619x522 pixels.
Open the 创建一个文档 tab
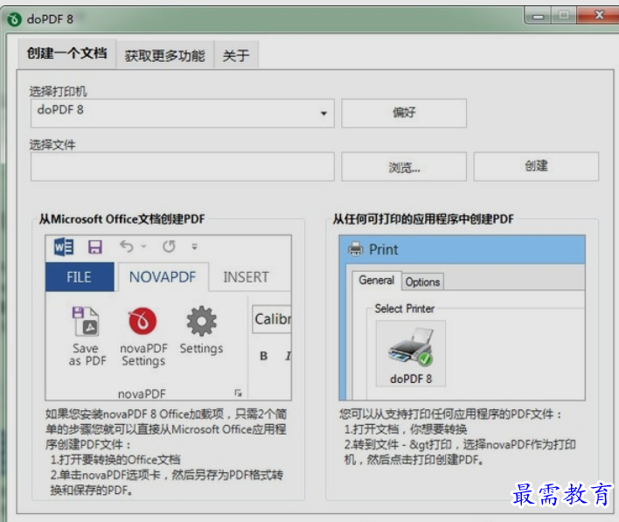[66, 53]
